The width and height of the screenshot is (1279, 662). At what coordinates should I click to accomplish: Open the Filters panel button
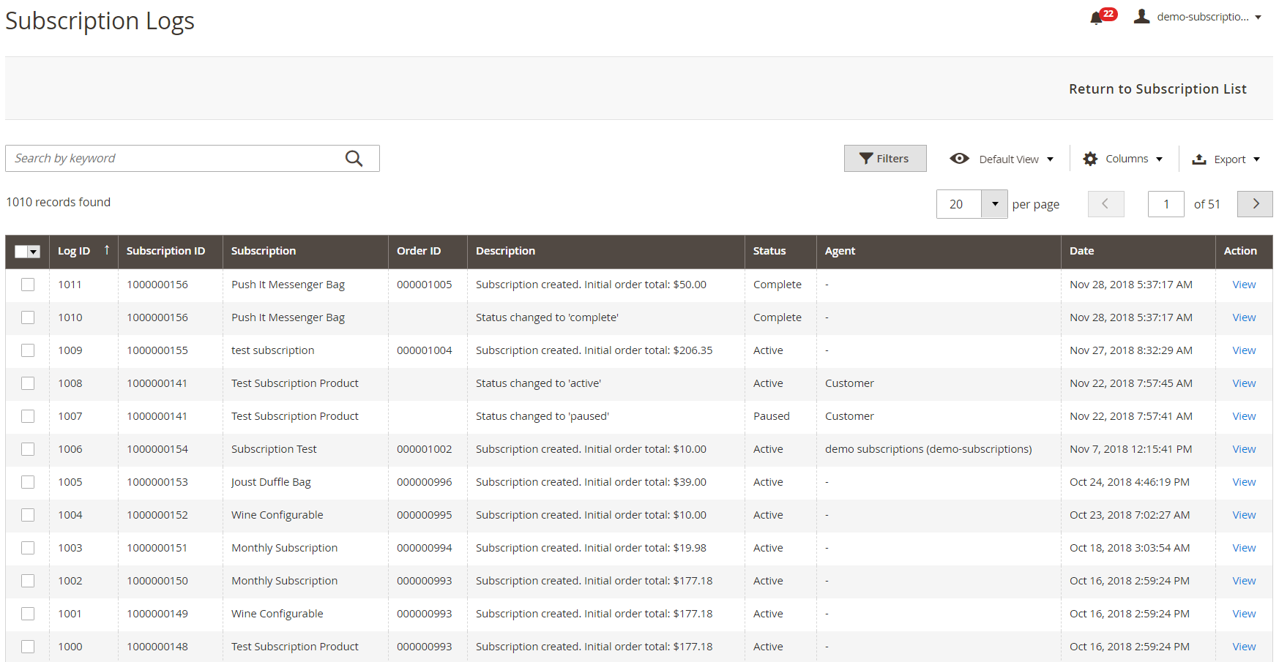(x=884, y=159)
